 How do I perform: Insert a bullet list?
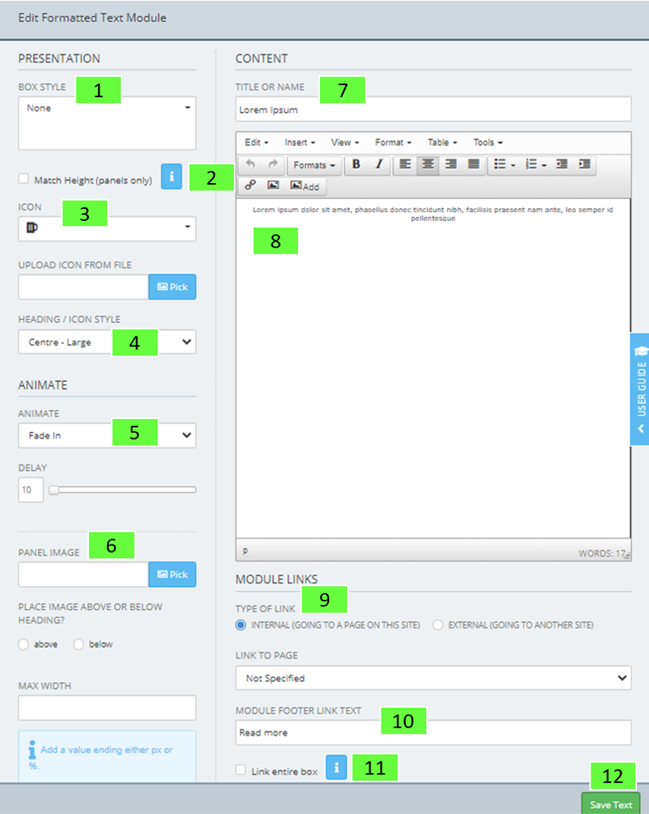click(500, 165)
